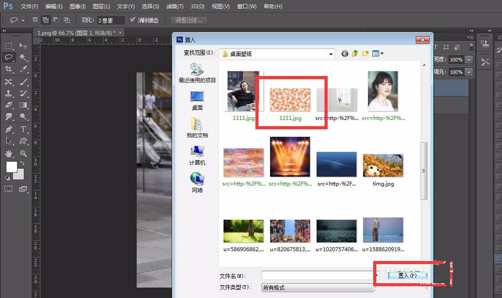502x298 pixels.
Task: Select the Rectangular Marquee tool
Action: pyautogui.click(x=8, y=46)
